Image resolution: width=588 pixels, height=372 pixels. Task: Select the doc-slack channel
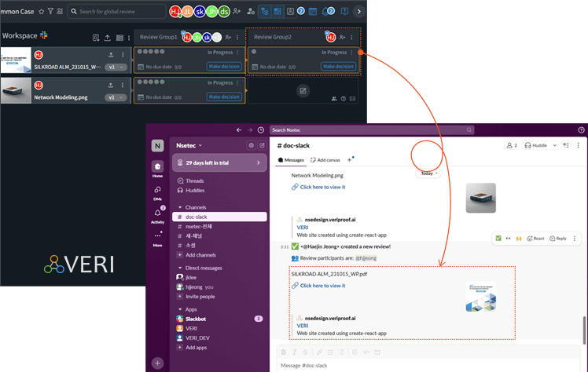click(x=197, y=217)
